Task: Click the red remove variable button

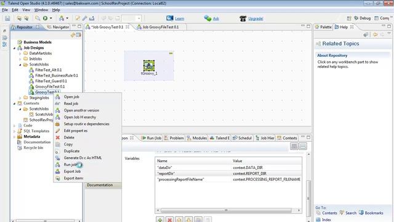Action: pyautogui.click(x=170, y=220)
